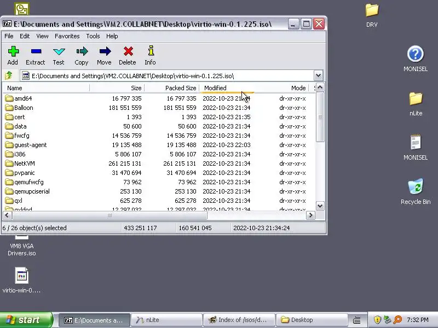Open MONISEL text document icon

point(416,143)
